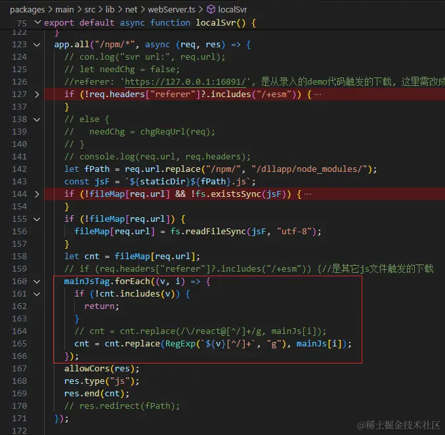This screenshot has height=435, width=445.
Task: Open the https://127.0.0.1:16891/ link in the comment
Action: tap(185, 82)
